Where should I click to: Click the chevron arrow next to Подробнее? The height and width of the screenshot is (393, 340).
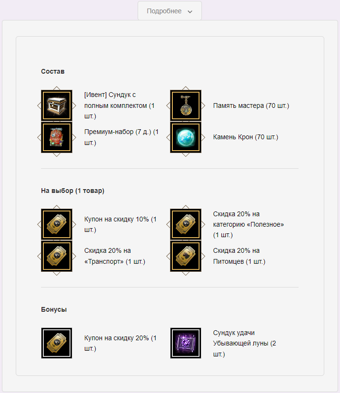coord(190,11)
